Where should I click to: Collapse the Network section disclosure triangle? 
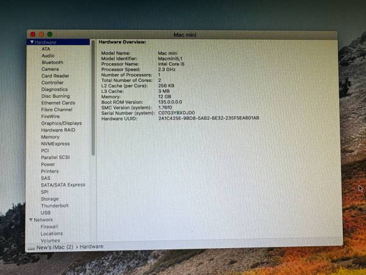coord(30,219)
